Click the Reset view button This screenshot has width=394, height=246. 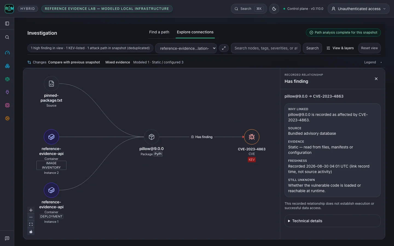(x=369, y=48)
